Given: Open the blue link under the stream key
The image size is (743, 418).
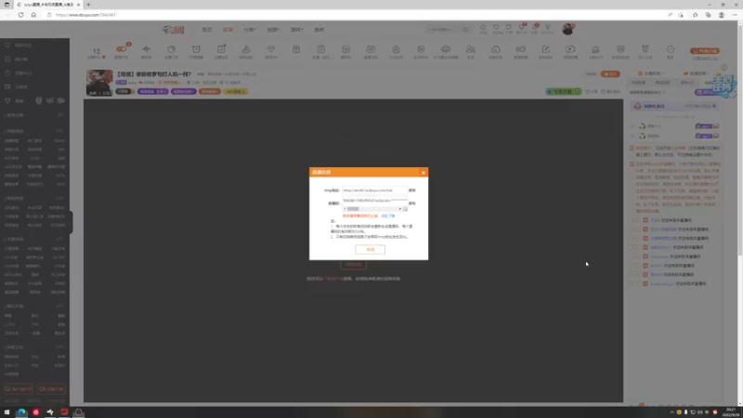Looking at the screenshot, I should click(x=388, y=216).
